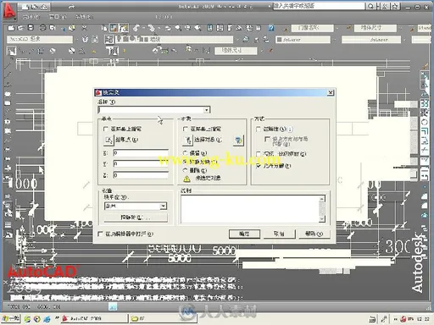The height and width of the screenshot is (325, 434).
Task: Click the Plot printer toolbar icon
Action: point(42,28)
